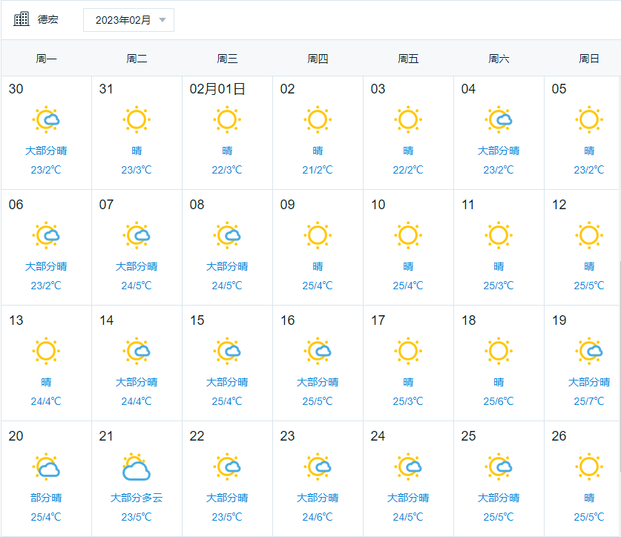The image size is (621, 537).
Task: Click the mostly sunny icon on day 30
Action: pos(46,119)
